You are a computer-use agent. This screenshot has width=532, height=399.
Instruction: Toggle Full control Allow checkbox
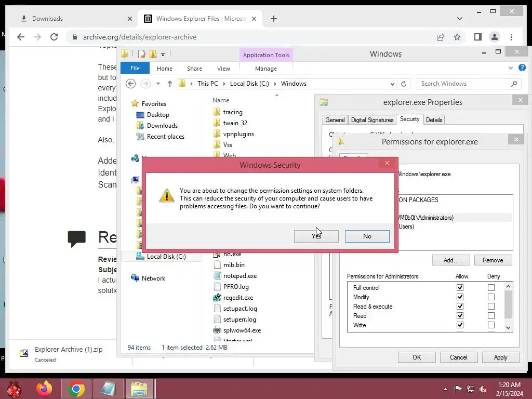[460, 288]
